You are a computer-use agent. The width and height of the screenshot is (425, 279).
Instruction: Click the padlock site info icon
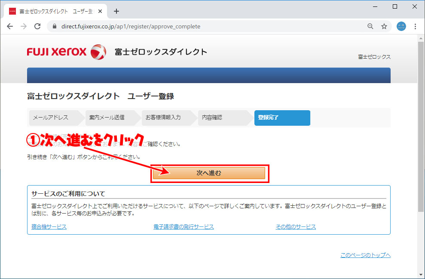point(55,26)
